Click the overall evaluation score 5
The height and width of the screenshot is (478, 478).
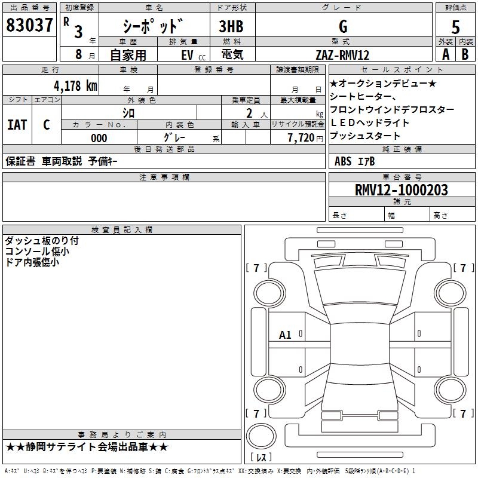pyautogui.click(x=455, y=27)
